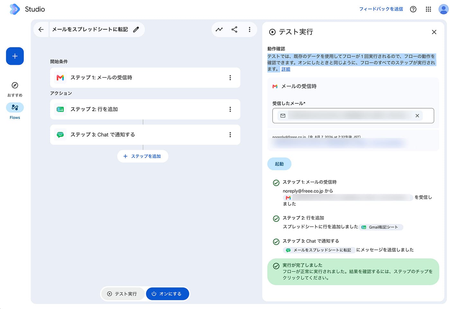The height and width of the screenshot is (309, 450).
Task: Clear the selected 受信したメール field
Action: click(x=417, y=116)
